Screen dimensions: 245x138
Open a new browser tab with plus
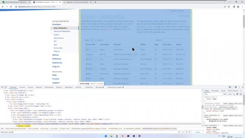coord(95,2)
